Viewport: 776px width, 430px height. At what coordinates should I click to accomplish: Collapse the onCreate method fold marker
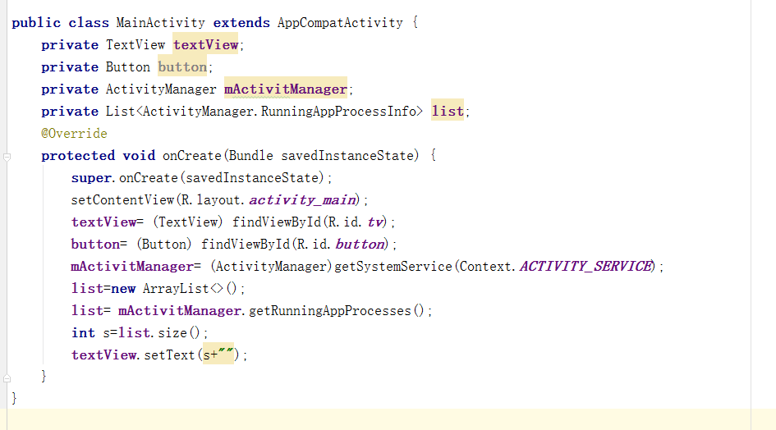click(7, 158)
